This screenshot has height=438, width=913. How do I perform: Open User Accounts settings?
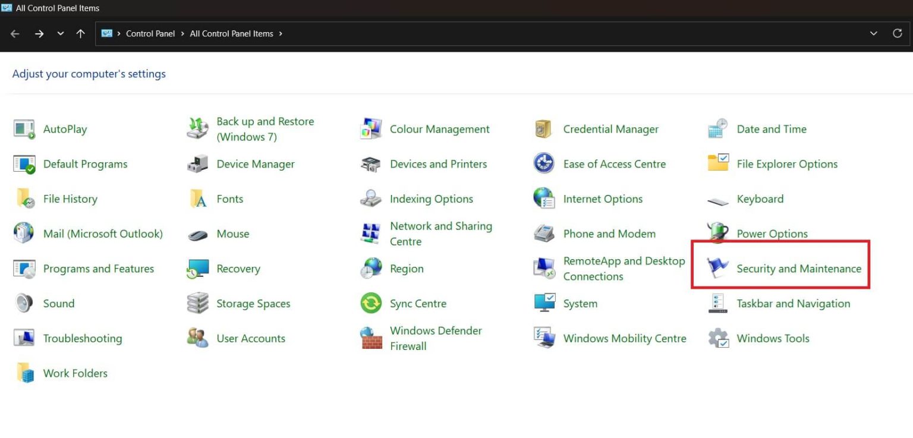click(x=251, y=338)
